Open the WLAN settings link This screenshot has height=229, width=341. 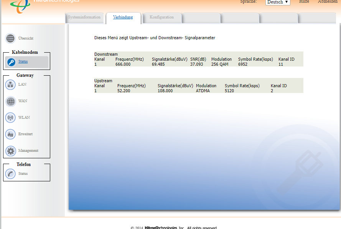tap(24, 118)
